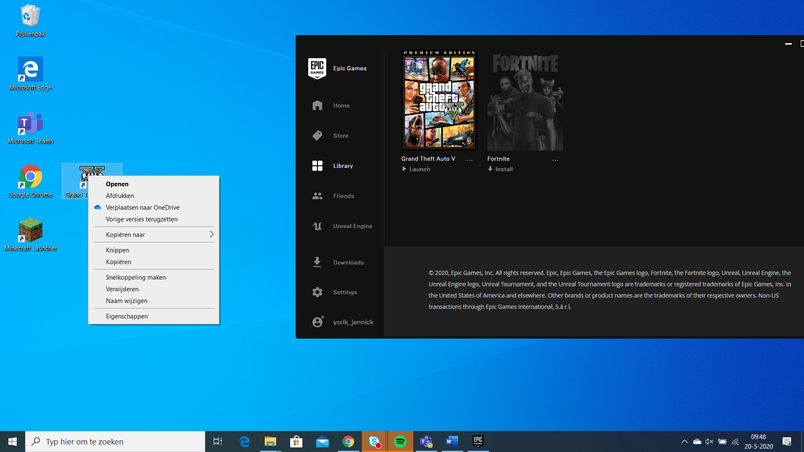
Task: Open Grand Theft Auto V options ellipsis
Action: [x=469, y=160]
